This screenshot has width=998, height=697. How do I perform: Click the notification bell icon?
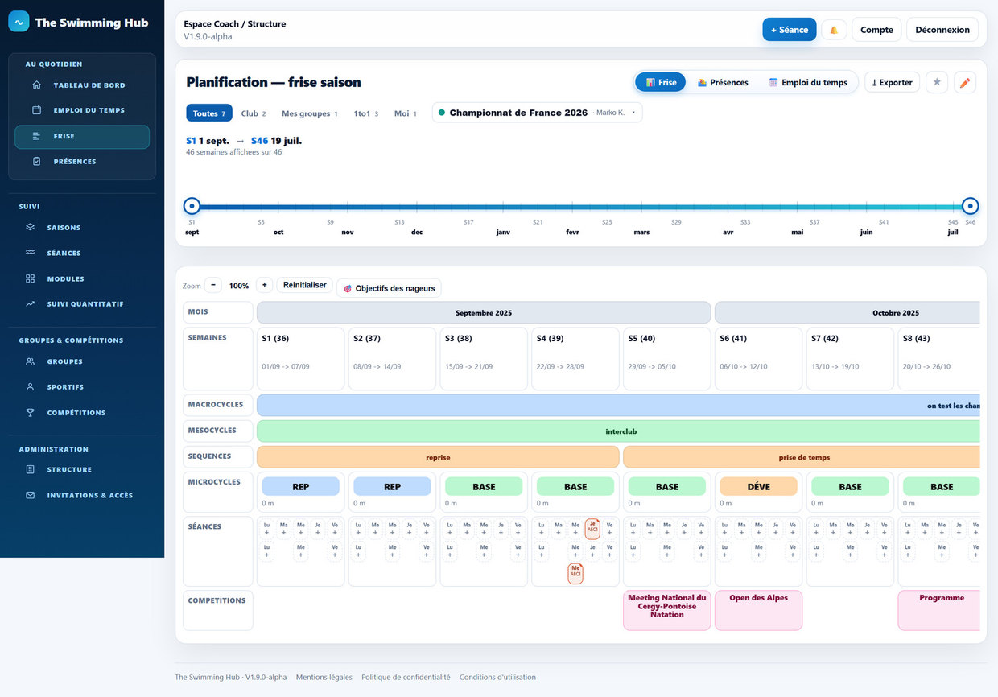tap(834, 30)
